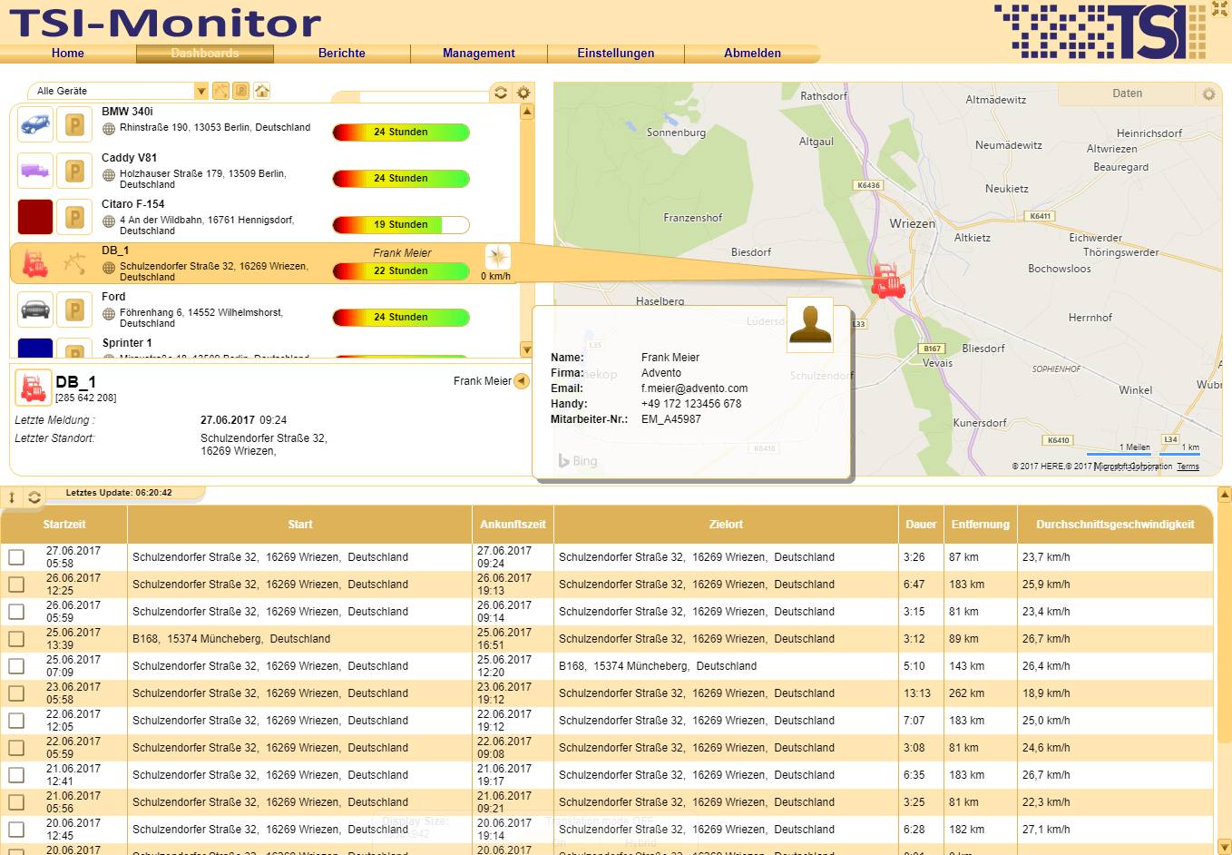Viewport: 1232px width, 855px height.
Task: Tick the checkbox for trip 27.06.2017 05:58
Action: point(16,557)
